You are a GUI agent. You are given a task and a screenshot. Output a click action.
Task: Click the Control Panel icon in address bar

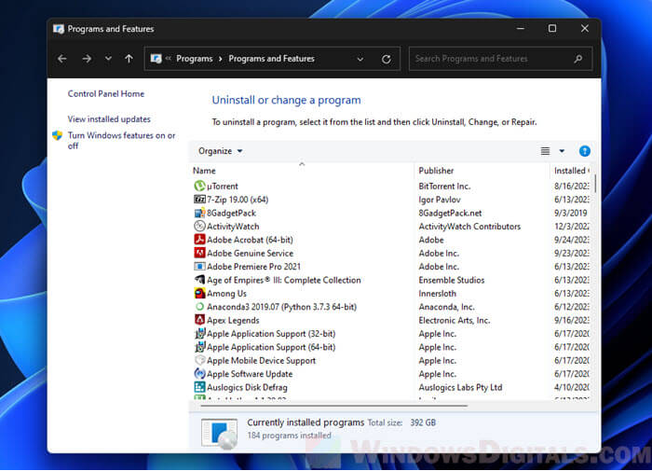156,59
